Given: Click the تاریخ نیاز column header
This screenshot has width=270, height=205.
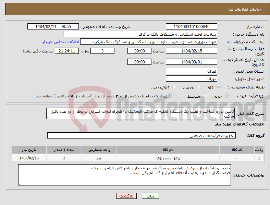Looking at the screenshot, I should click(29, 150).
